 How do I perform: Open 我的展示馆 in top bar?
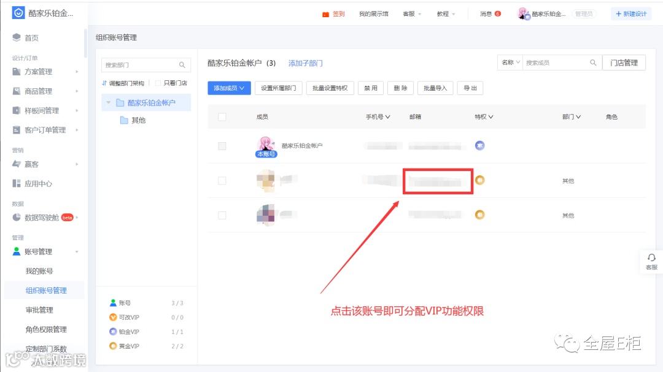click(373, 14)
